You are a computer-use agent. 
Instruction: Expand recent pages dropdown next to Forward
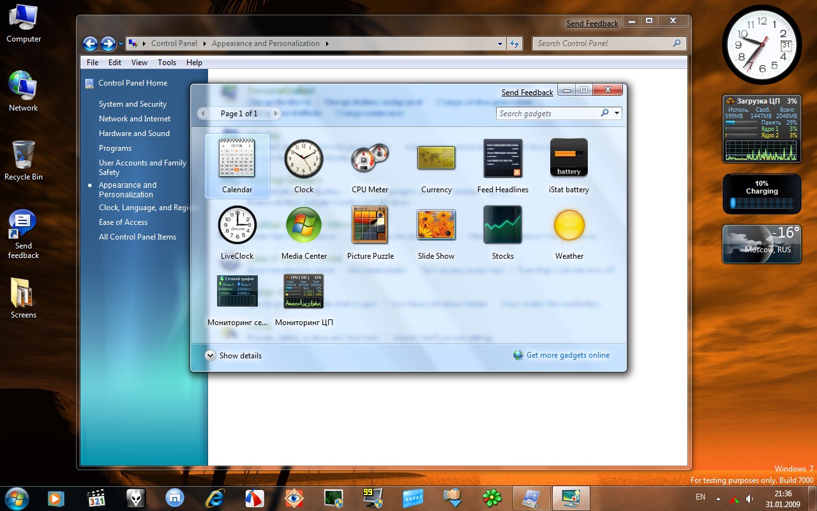point(121,44)
